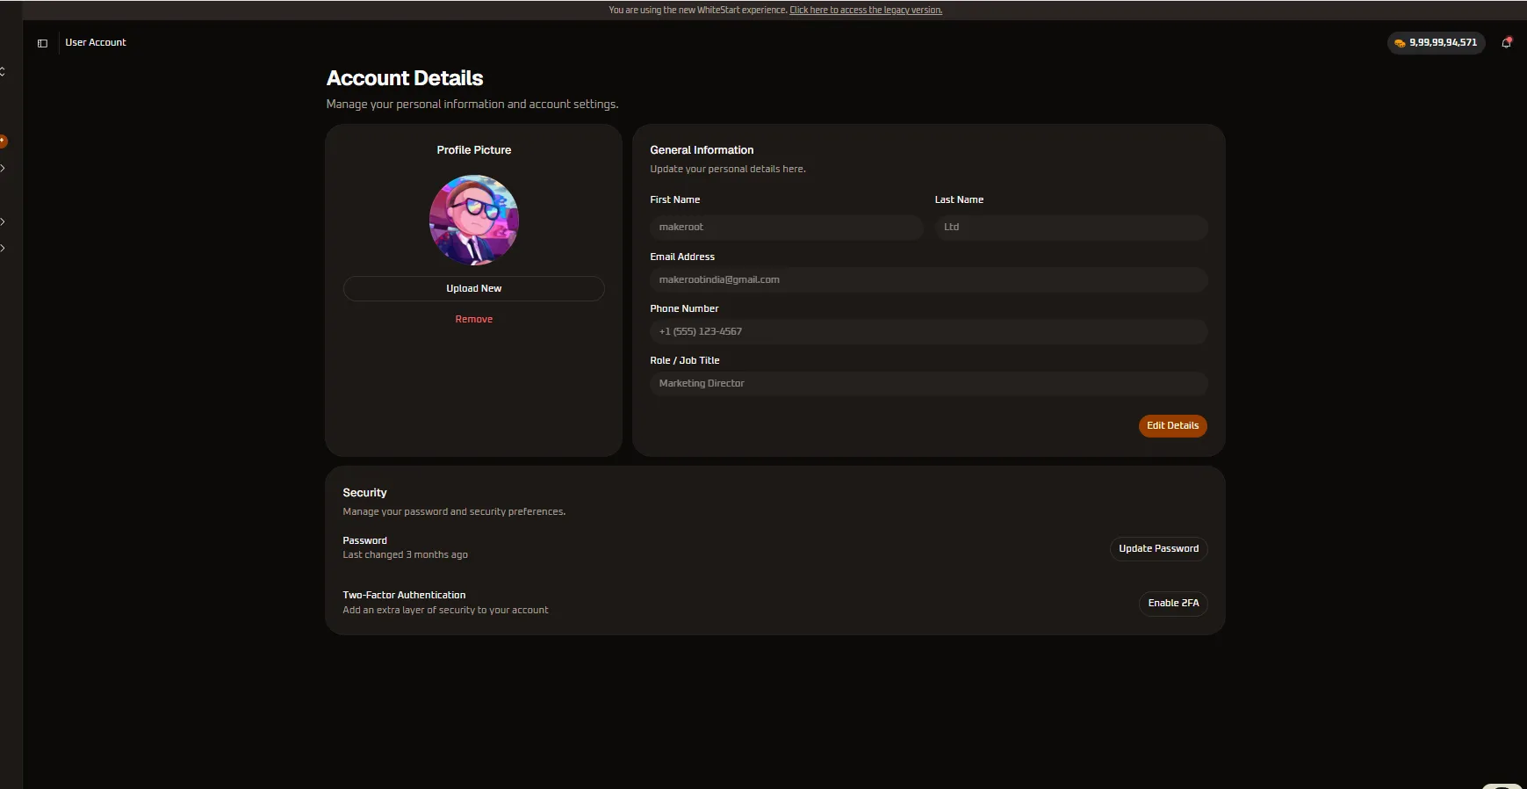This screenshot has width=1527, height=789.
Task: Click the Profile Picture card title
Action: point(474,150)
